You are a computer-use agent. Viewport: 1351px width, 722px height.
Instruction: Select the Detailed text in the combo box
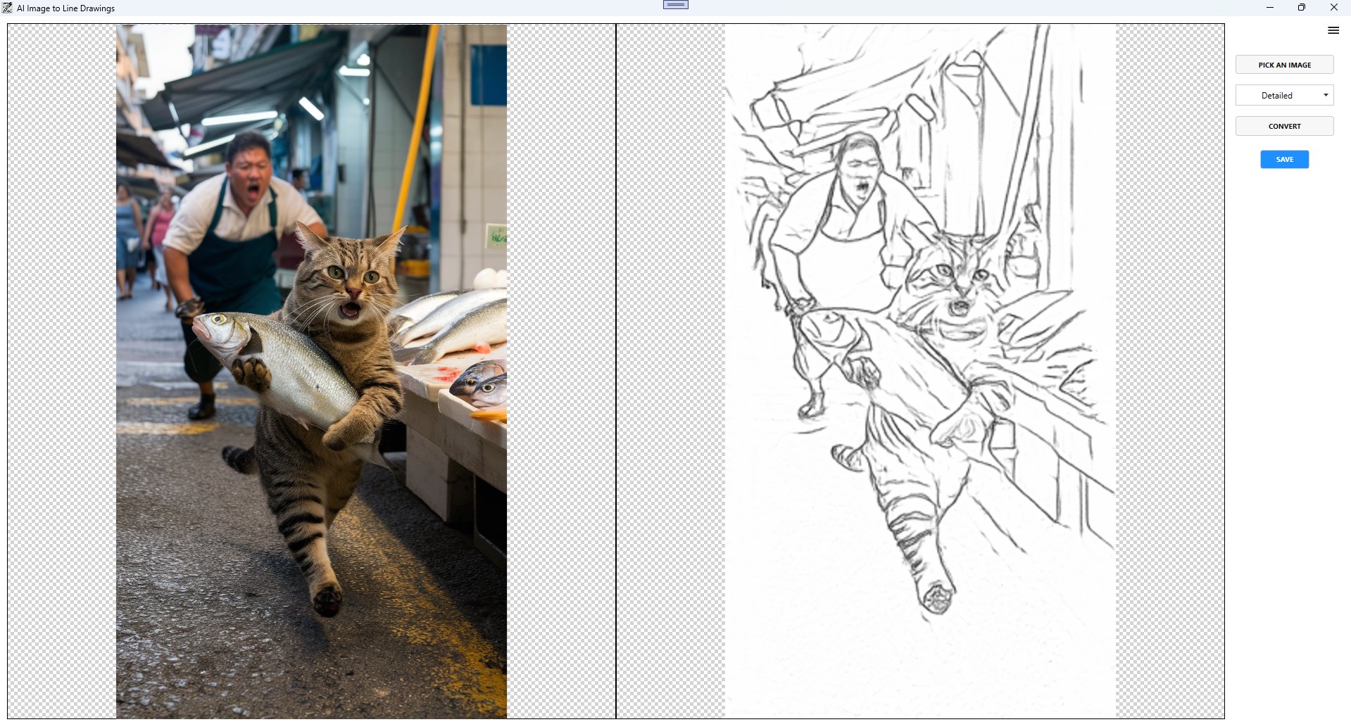[x=1276, y=95]
